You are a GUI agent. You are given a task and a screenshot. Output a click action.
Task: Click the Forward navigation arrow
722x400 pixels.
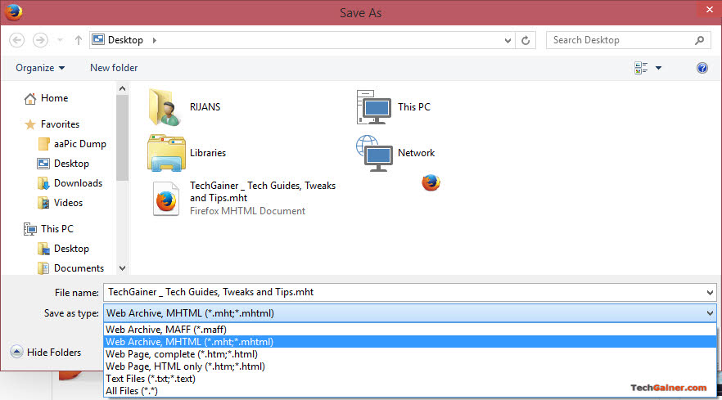pos(40,40)
